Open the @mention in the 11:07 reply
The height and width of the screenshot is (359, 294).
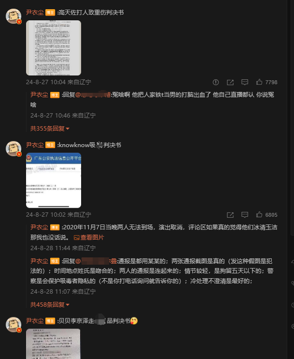click(x=96, y=261)
